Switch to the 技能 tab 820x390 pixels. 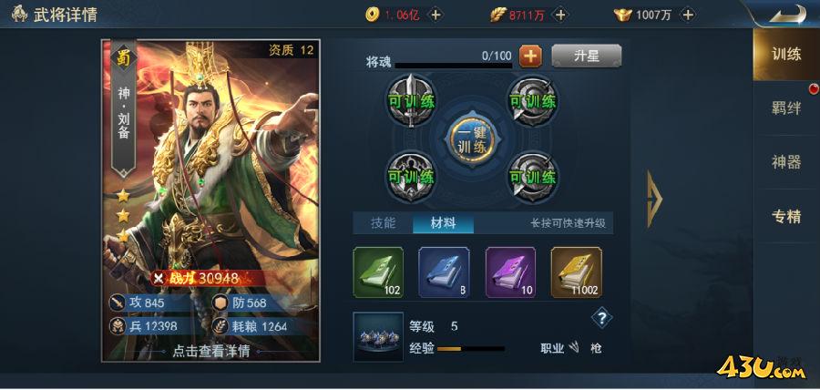(384, 223)
